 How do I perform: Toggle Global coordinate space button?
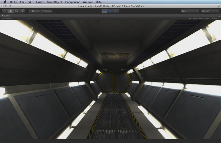(47, 11)
